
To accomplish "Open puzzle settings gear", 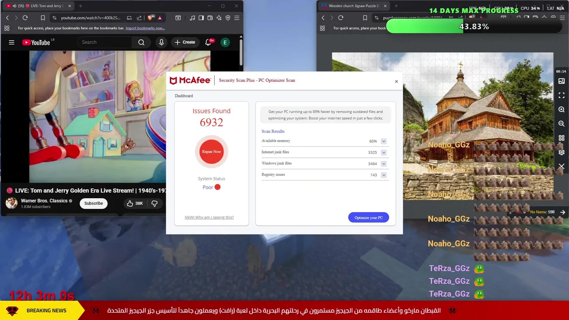I will coord(561,152).
